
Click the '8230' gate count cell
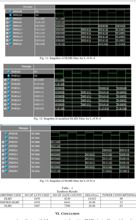[x=67, y=199]
